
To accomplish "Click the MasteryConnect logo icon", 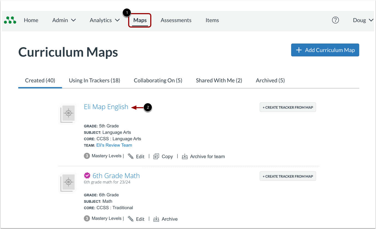I will click(10, 20).
